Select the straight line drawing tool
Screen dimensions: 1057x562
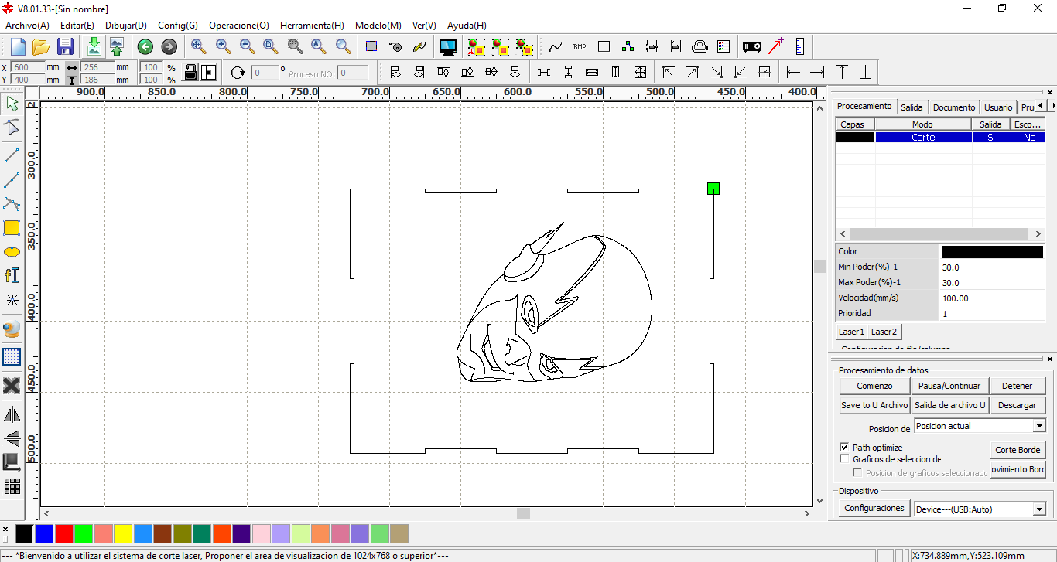[12, 155]
